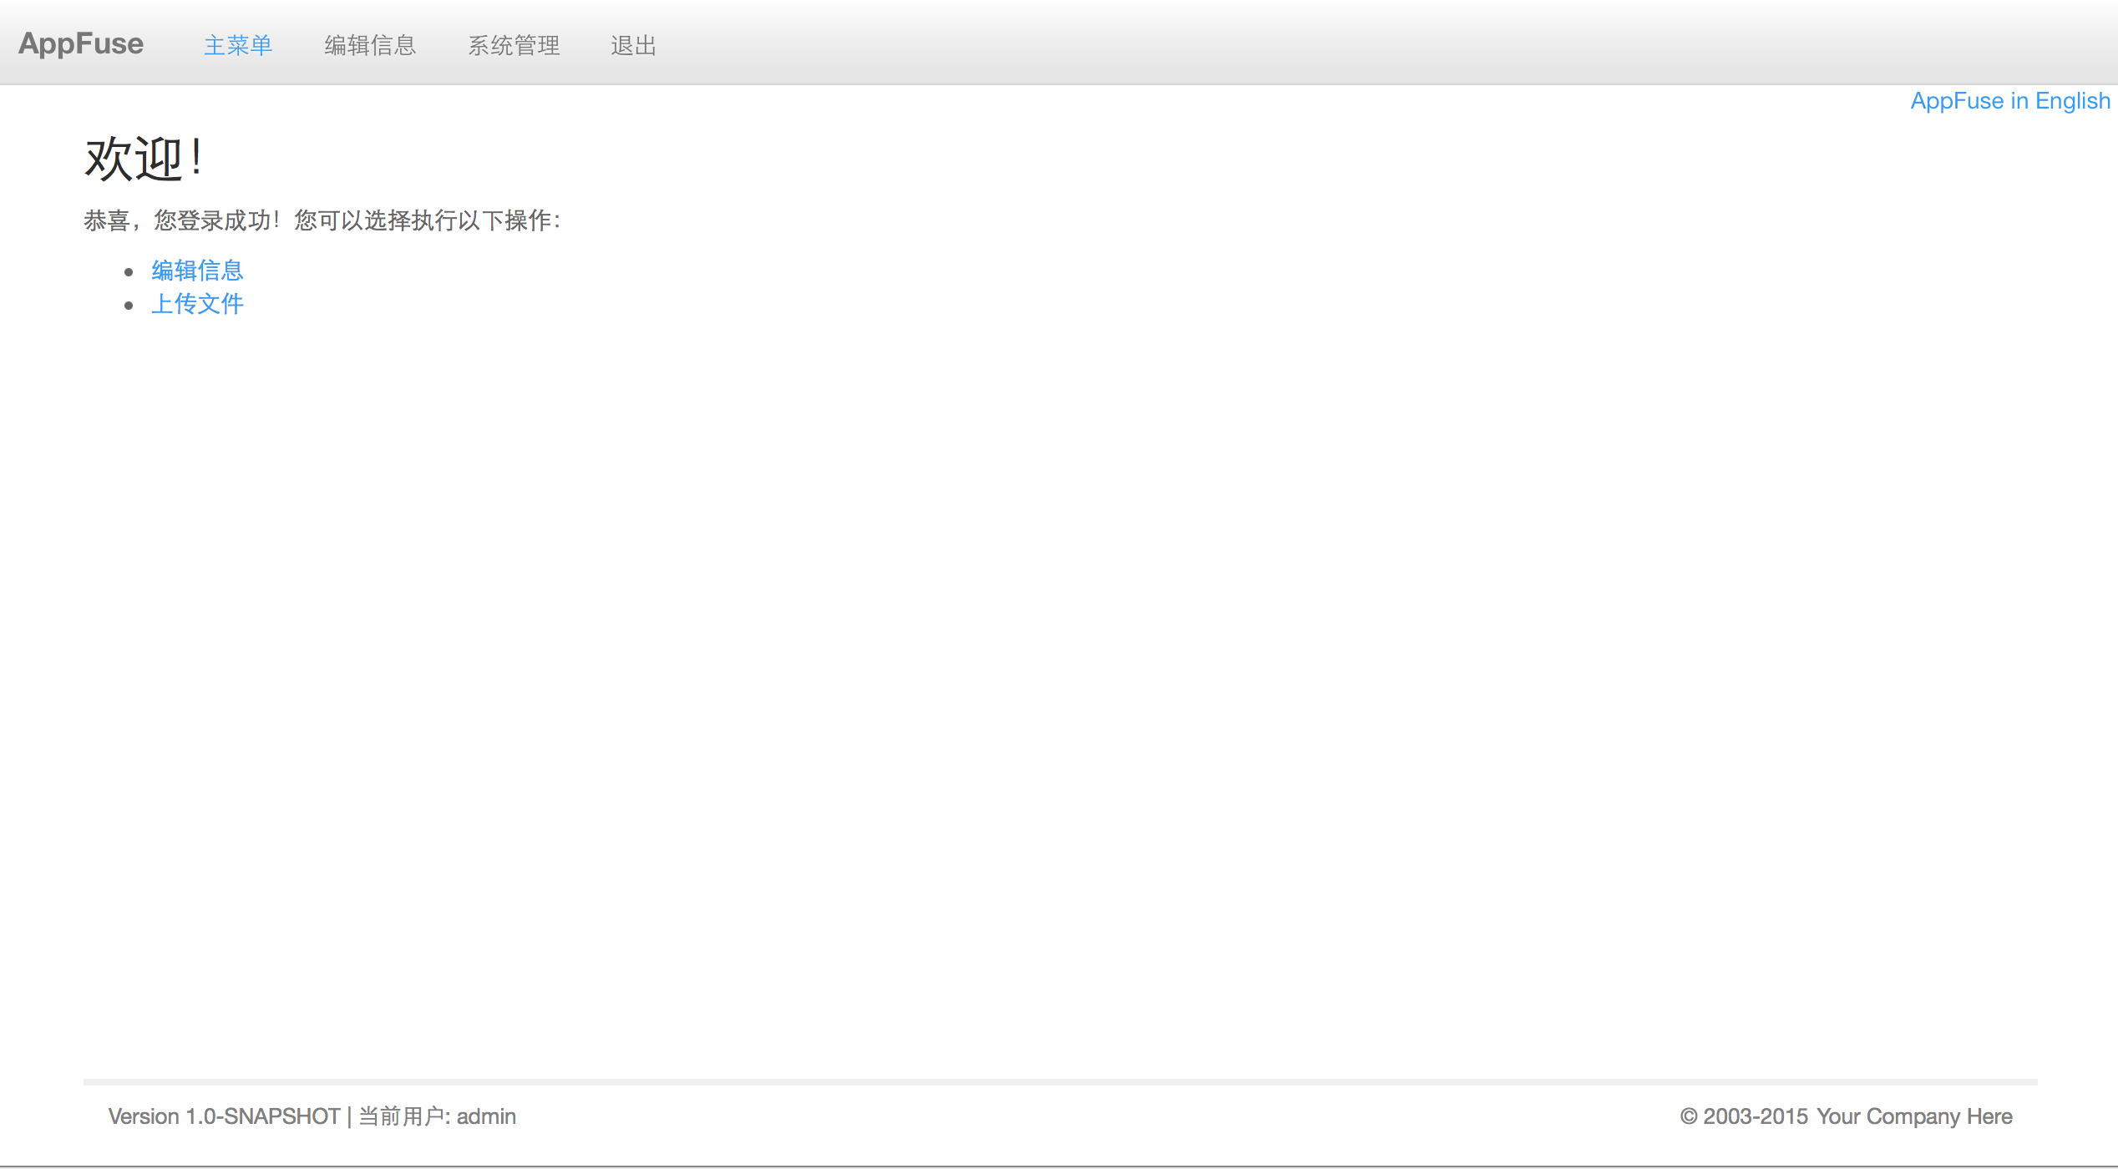Click the admin username in footer
Image resolution: width=2118 pixels, height=1169 pixels.
486,1116
